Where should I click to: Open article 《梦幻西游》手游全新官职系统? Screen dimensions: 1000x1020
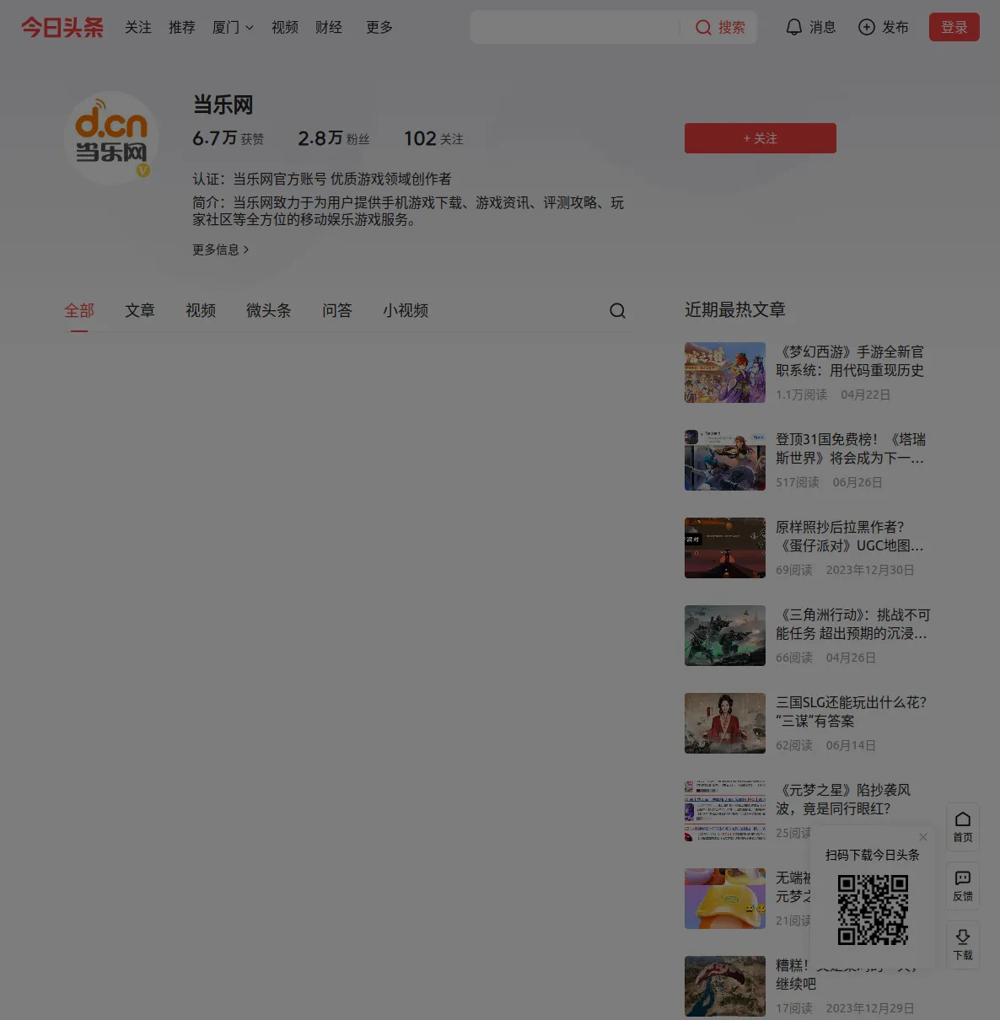(850, 361)
